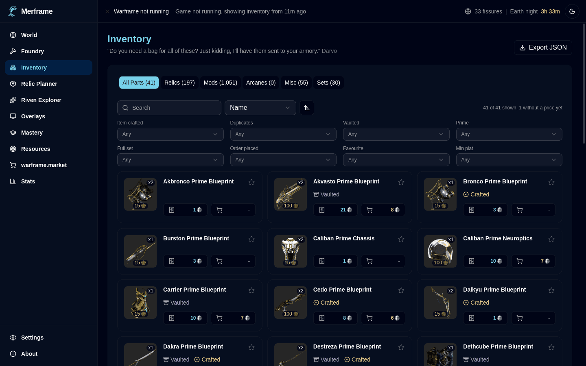Expand the Item crafted filter

171,134
